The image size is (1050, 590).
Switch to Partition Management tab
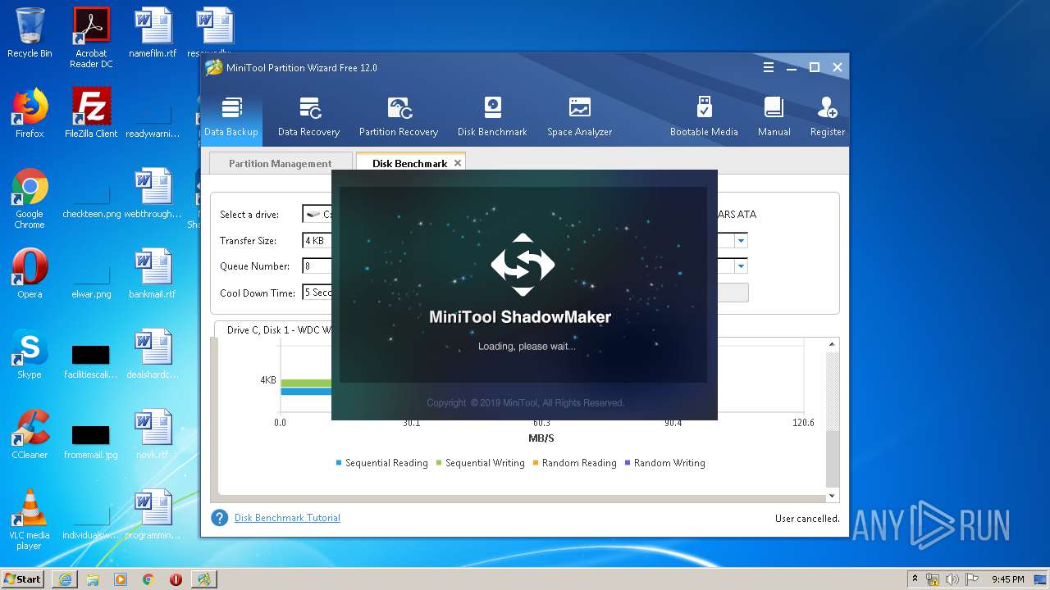pos(280,163)
